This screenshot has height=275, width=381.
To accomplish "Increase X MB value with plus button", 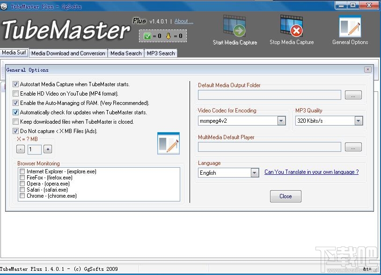I will click(x=48, y=149).
